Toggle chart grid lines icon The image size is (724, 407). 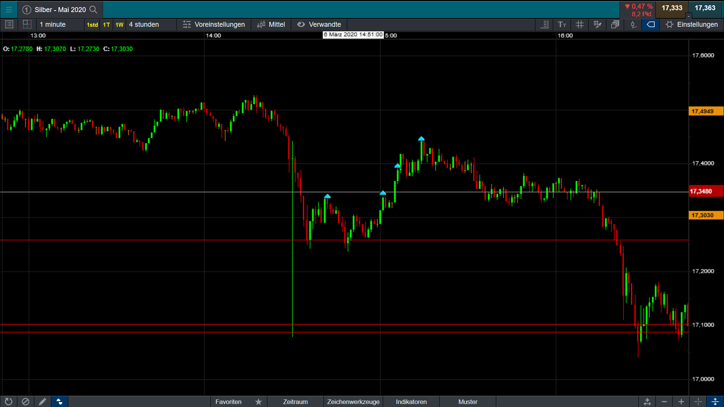(580, 24)
